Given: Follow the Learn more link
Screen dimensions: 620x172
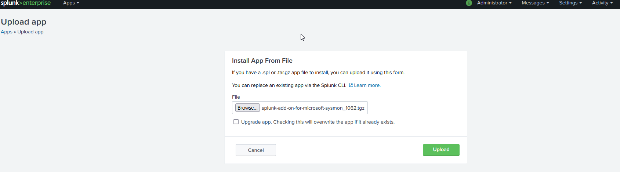Looking at the screenshot, I should (367, 85).
